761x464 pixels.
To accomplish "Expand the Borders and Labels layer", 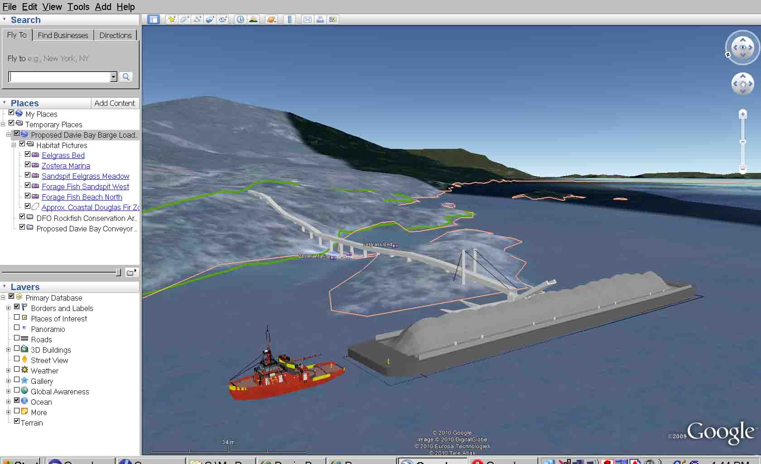I will [8, 308].
